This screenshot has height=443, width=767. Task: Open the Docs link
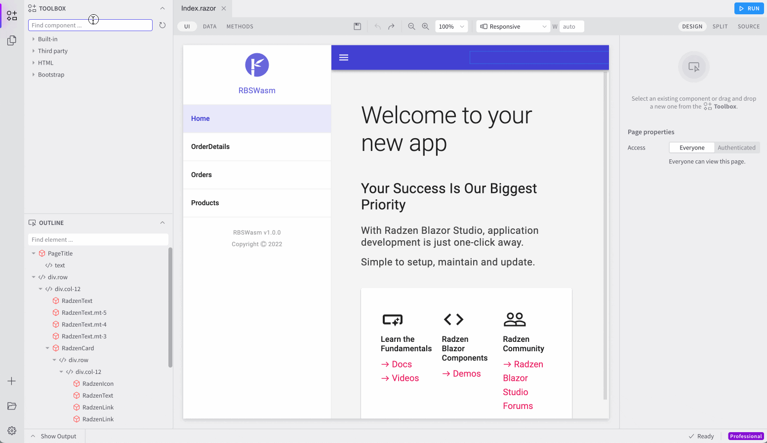point(396,364)
